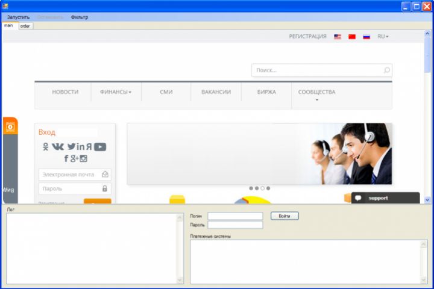Select the third banner slide dot

pyautogui.click(x=262, y=188)
